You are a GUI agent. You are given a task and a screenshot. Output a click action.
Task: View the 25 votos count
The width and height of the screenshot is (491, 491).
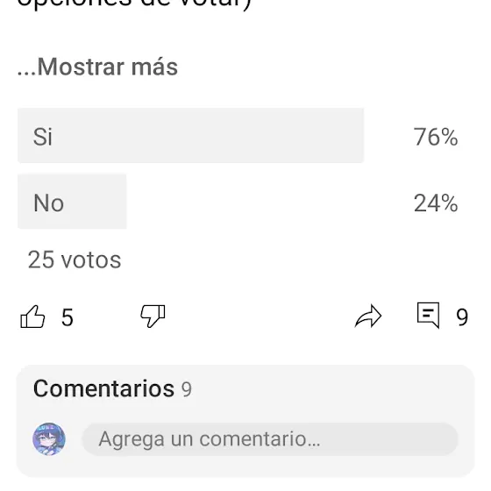[75, 260]
